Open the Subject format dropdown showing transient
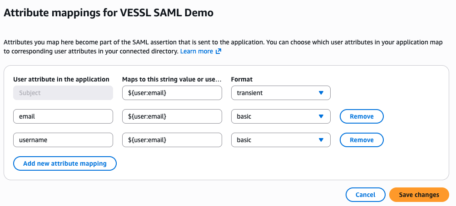Screen dimensions: 456x206 [x=280, y=93]
